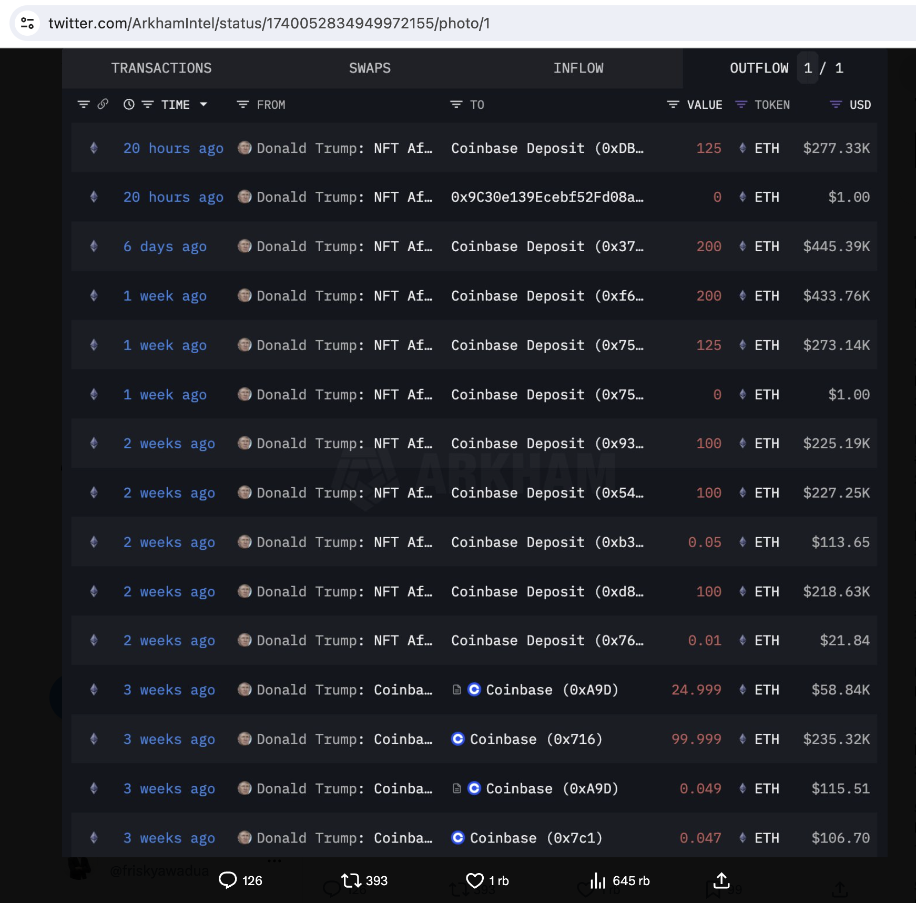Click Coinbase logo on $235.32K row

tap(458, 738)
